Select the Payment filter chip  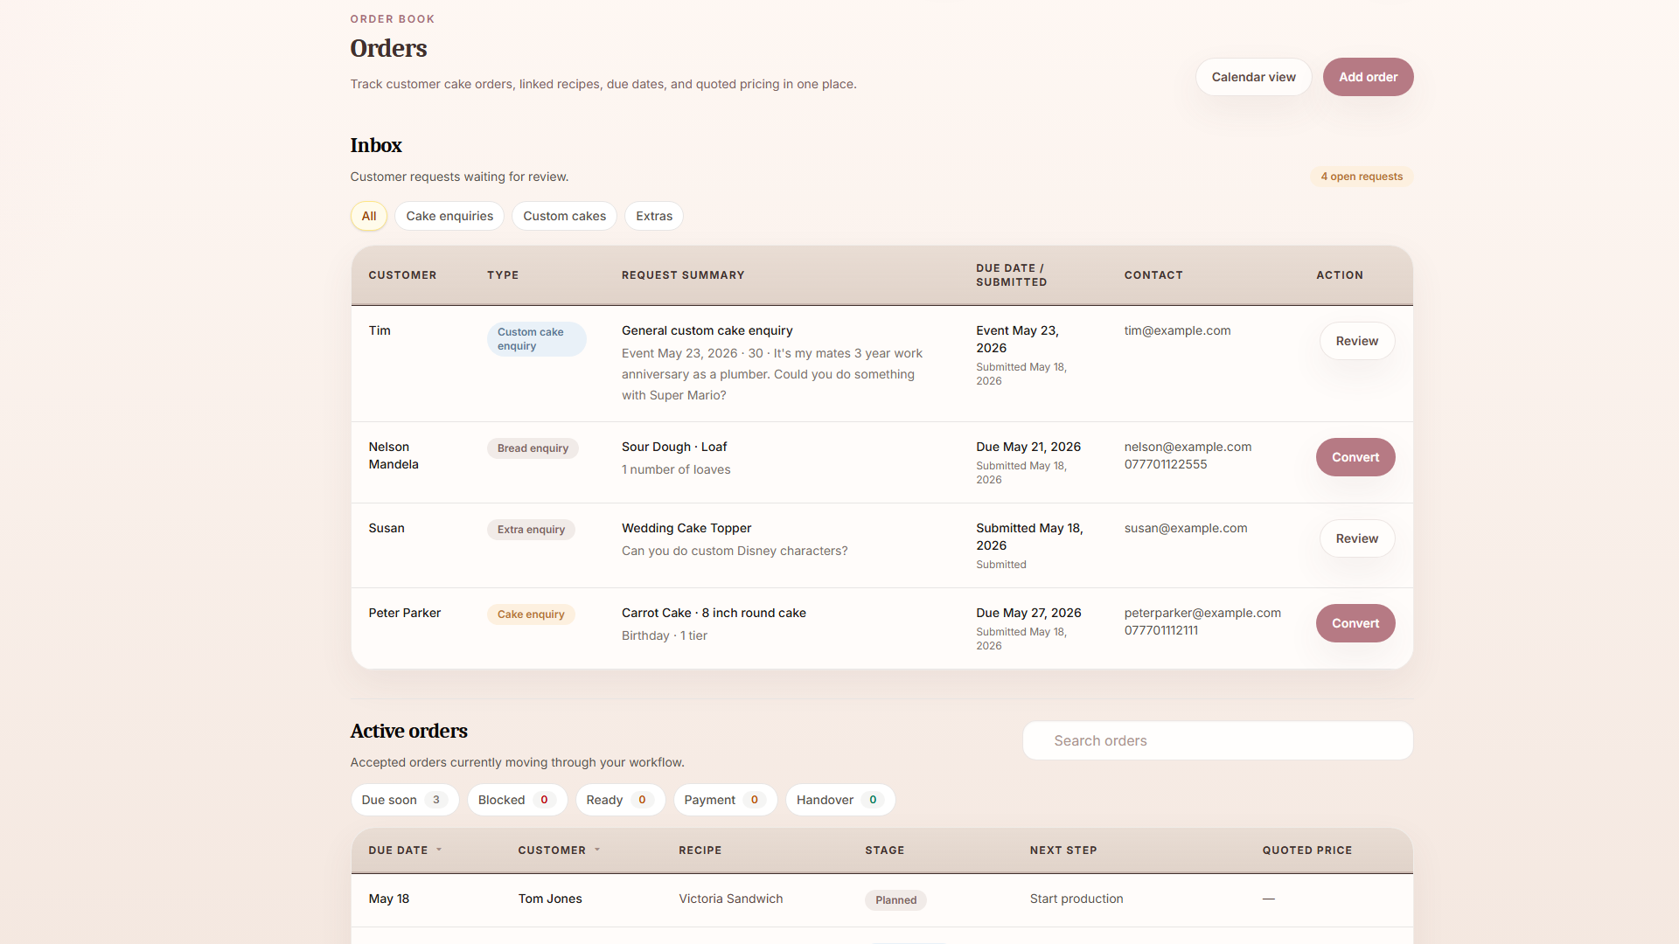725,800
